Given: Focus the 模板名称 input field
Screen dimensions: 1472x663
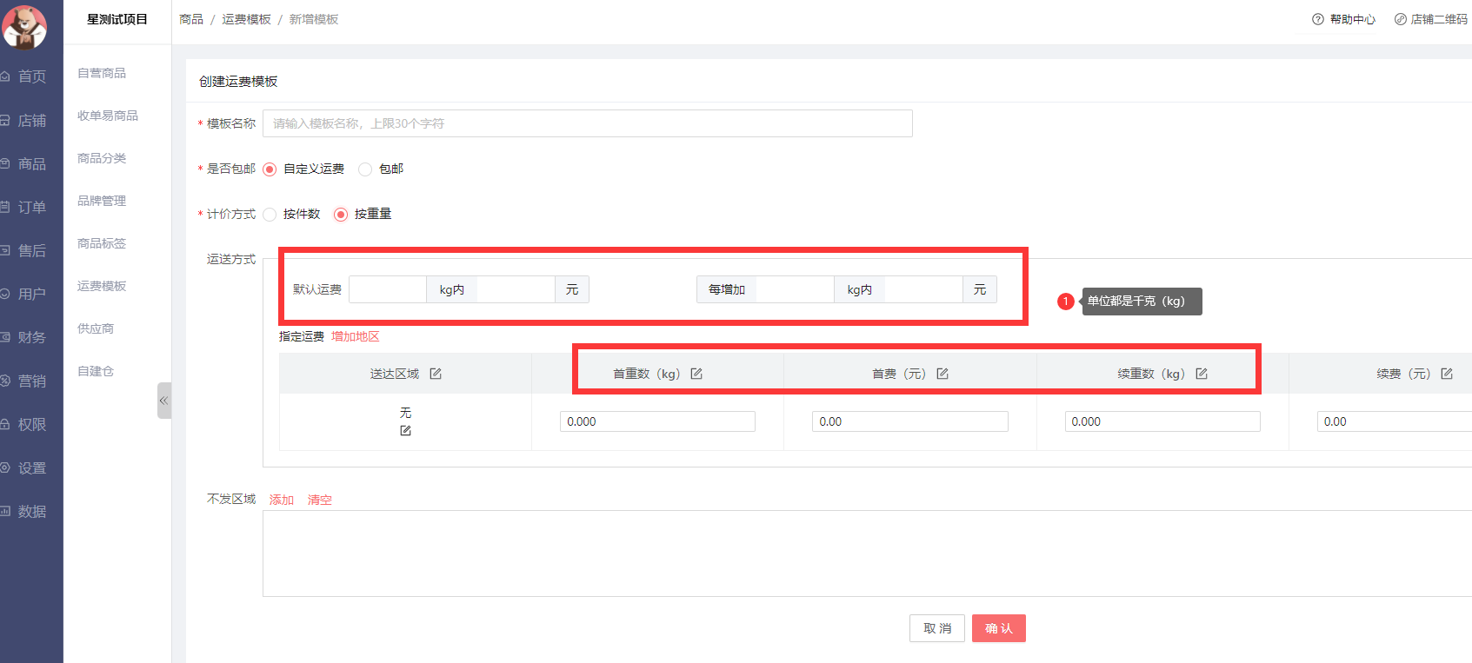Looking at the screenshot, I should click(x=587, y=123).
